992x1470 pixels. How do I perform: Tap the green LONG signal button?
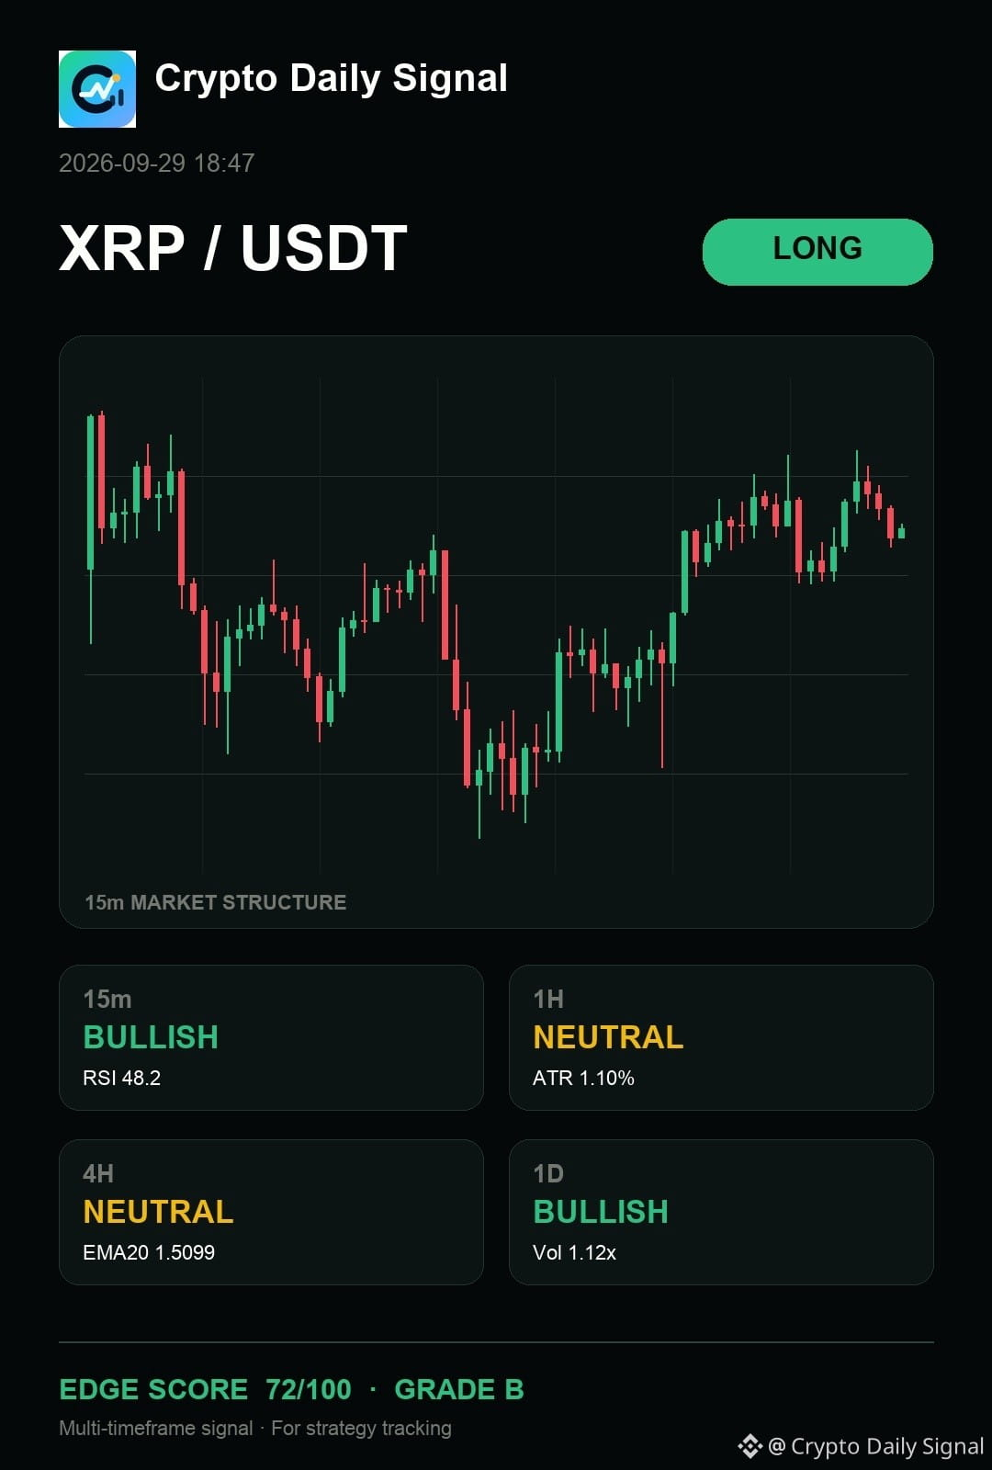(817, 252)
